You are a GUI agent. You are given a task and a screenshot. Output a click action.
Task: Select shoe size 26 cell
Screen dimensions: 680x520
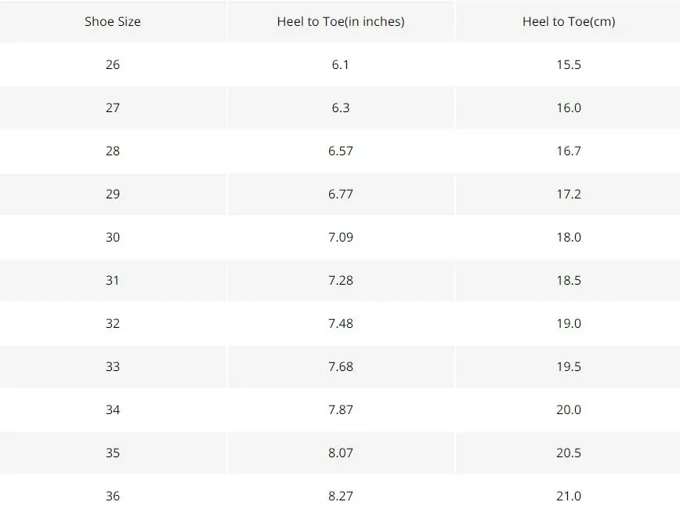pos(113,64)
